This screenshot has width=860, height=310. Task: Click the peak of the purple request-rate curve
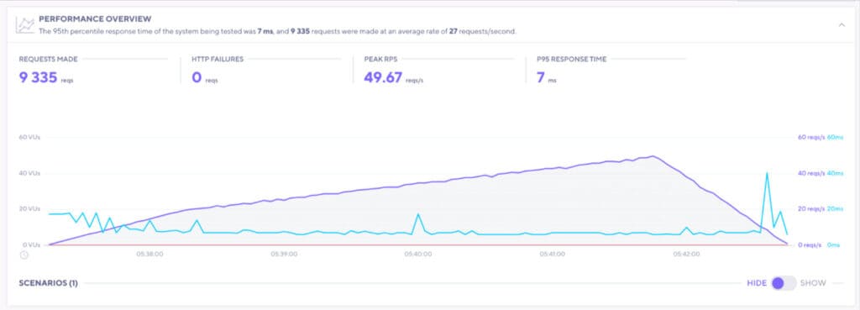tap(652, 155)
